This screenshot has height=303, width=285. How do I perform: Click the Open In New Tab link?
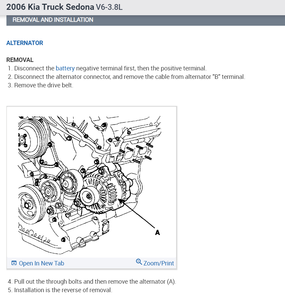(41, 263)
